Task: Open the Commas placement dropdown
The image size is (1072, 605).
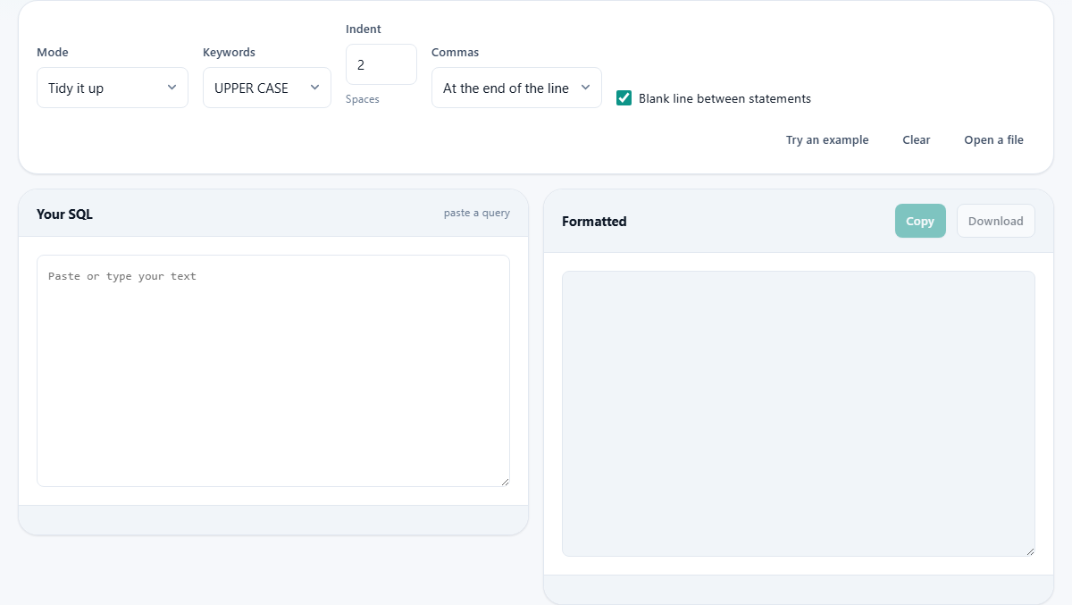Action: pyautogui.click(x=516, y=88)
